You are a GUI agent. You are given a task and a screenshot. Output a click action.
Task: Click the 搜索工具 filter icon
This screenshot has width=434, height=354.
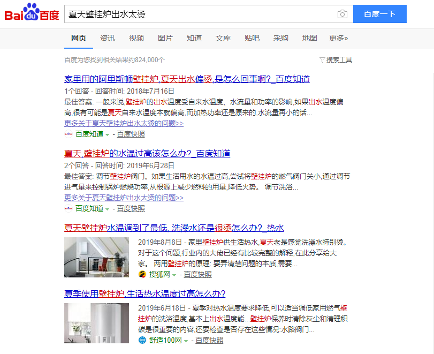pos(322,60)
